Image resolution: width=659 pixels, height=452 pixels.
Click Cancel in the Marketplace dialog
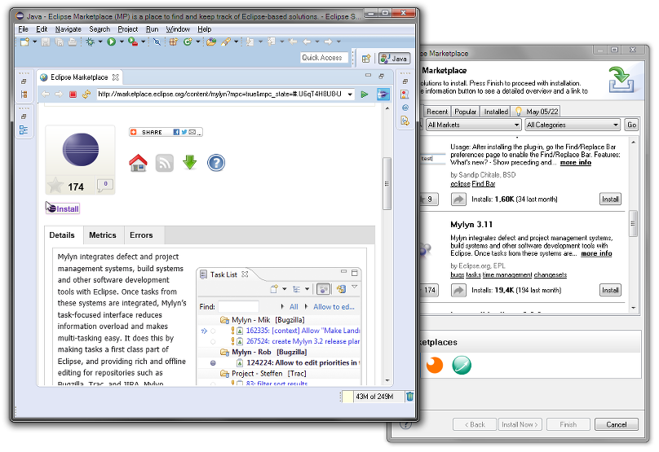[616, 424]
